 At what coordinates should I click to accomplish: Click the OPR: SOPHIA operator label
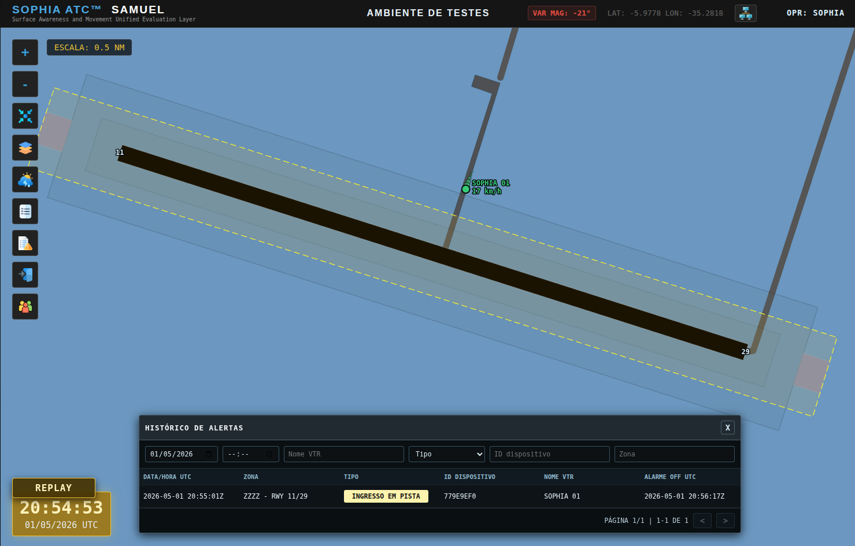[815, 13]
